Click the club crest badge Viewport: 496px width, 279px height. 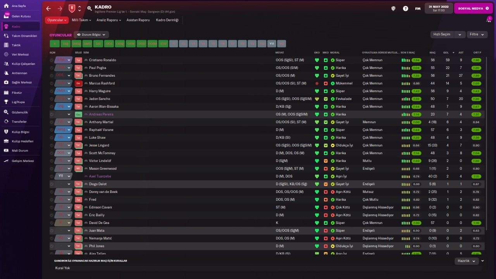pos(71,9)
